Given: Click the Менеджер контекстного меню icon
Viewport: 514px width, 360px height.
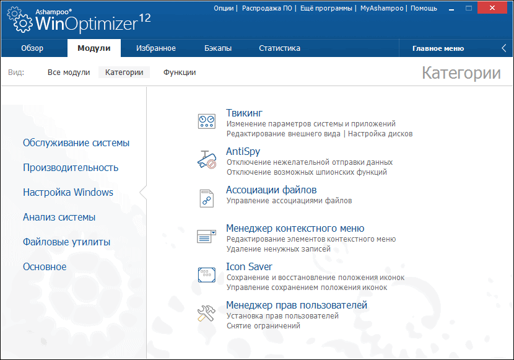Looking at the screenshot, I should pyautogui.click(x=206, y=237).
